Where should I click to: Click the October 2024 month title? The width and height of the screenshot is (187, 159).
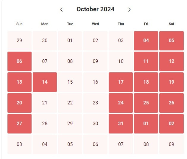click(x=95, y=9)
